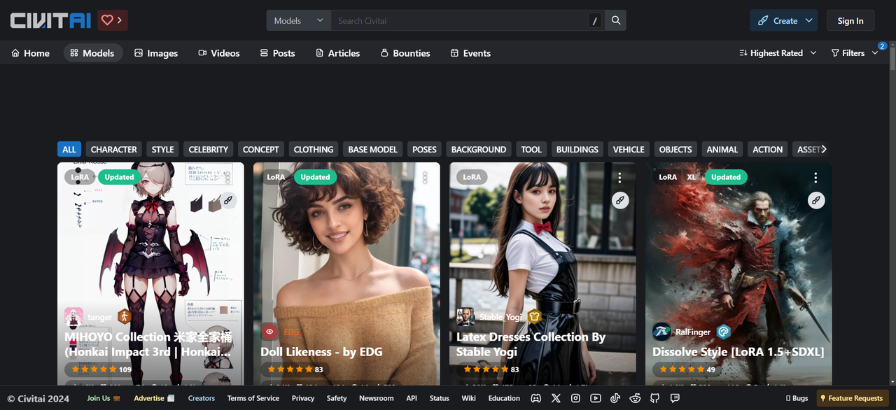Click the Join Us footer link
This screenshot has width=896, height=410.
click(102, 398)
